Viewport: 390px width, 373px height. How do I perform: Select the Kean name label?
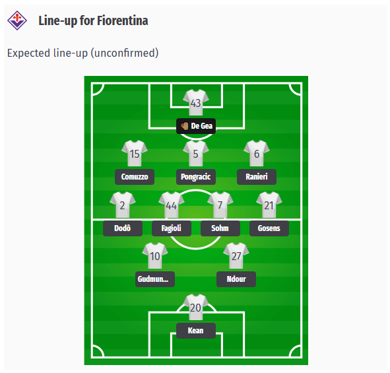196,331
